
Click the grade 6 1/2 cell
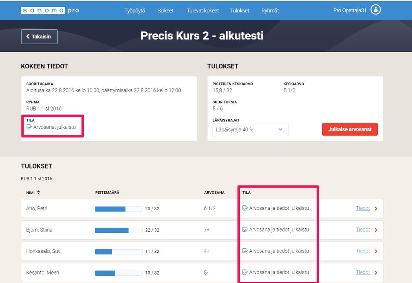pos(210,209)
